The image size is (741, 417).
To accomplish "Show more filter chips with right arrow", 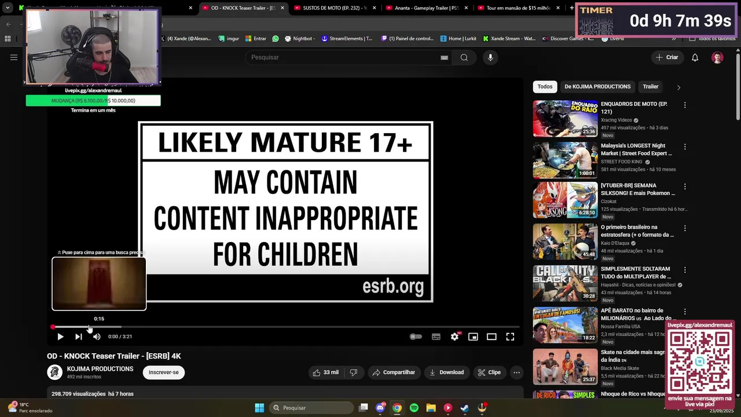I will (678, 87).
